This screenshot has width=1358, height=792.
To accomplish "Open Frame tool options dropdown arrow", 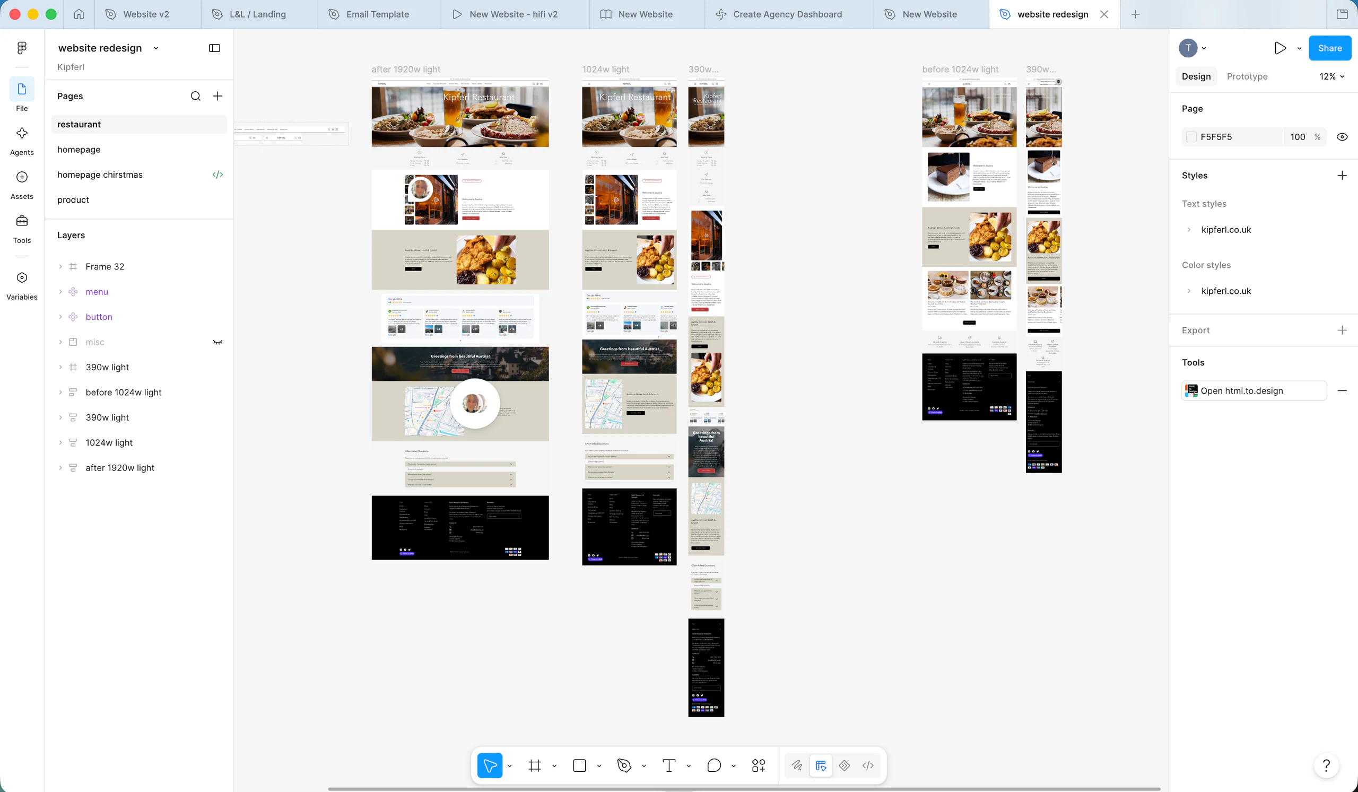I will [x=554, y=765].
